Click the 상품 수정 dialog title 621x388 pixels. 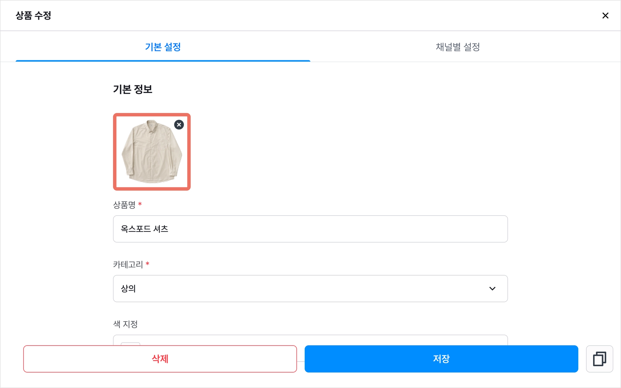click(33, 15)
